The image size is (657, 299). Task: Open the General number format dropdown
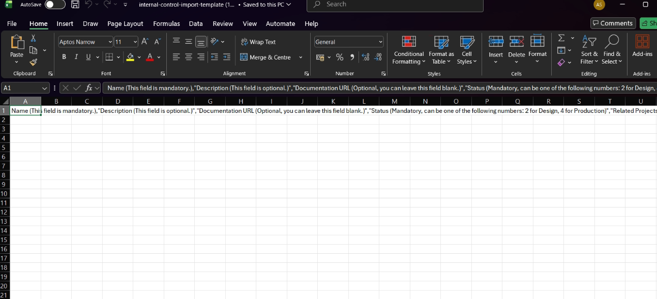(x=380, y=42)
